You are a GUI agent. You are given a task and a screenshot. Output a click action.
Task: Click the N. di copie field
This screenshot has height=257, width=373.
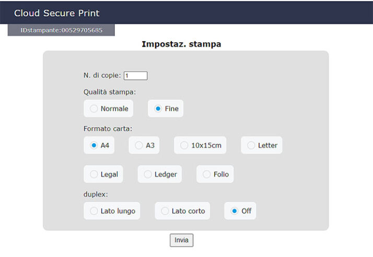click(x=135, y=76)
